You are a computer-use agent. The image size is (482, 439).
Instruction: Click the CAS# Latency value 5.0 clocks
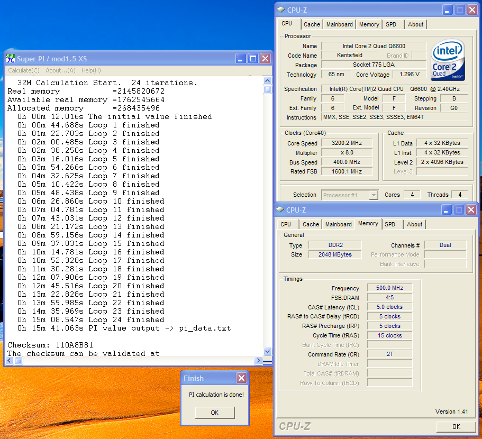click(389, 307)
